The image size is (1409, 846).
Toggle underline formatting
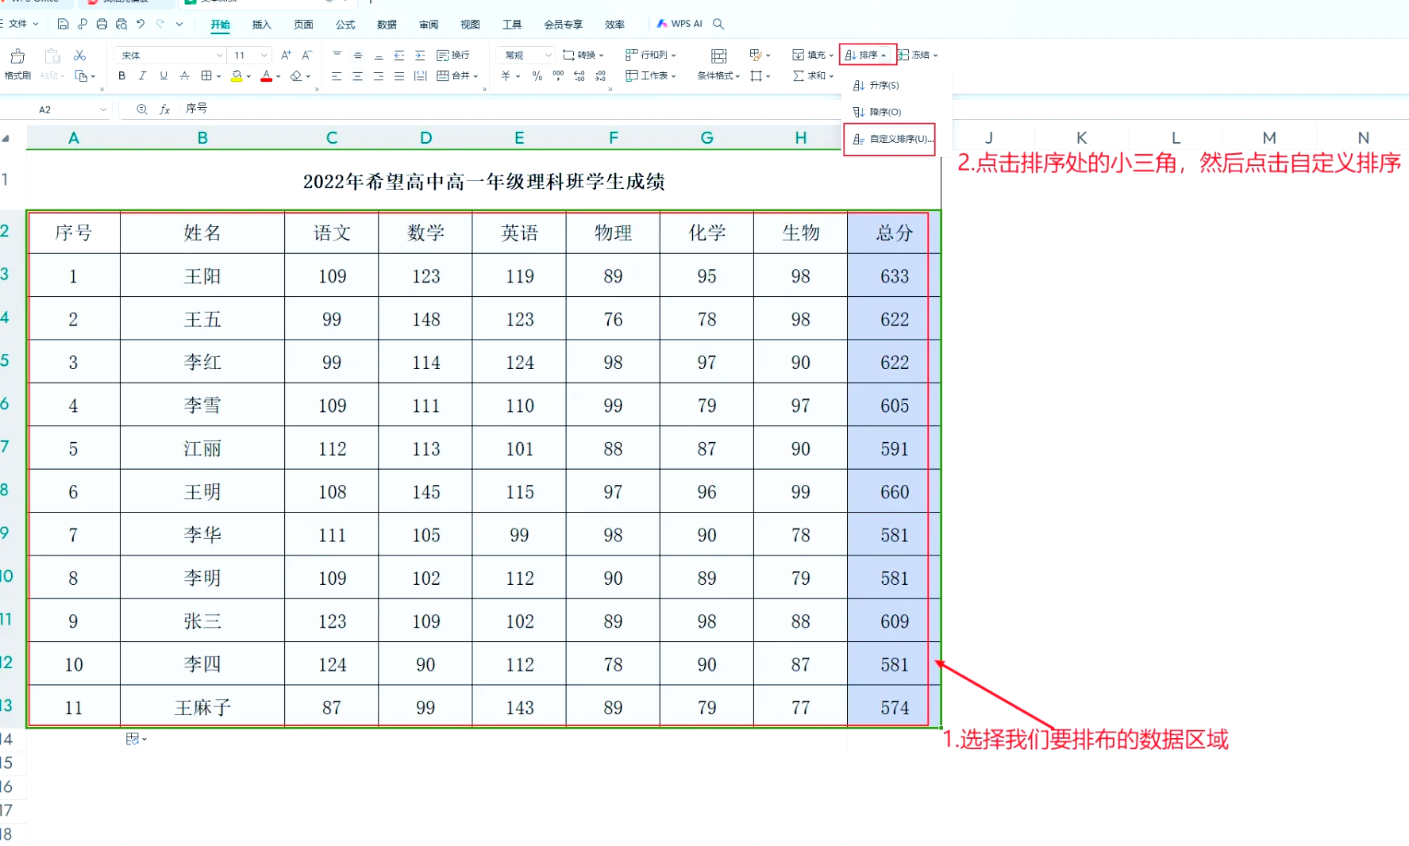(163, 75)
